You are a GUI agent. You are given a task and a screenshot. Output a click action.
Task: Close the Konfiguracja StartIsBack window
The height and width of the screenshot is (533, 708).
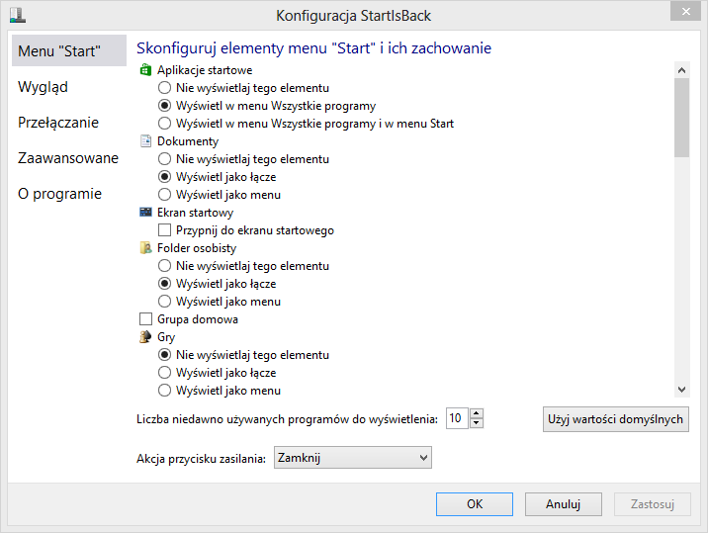click(685, 11)
